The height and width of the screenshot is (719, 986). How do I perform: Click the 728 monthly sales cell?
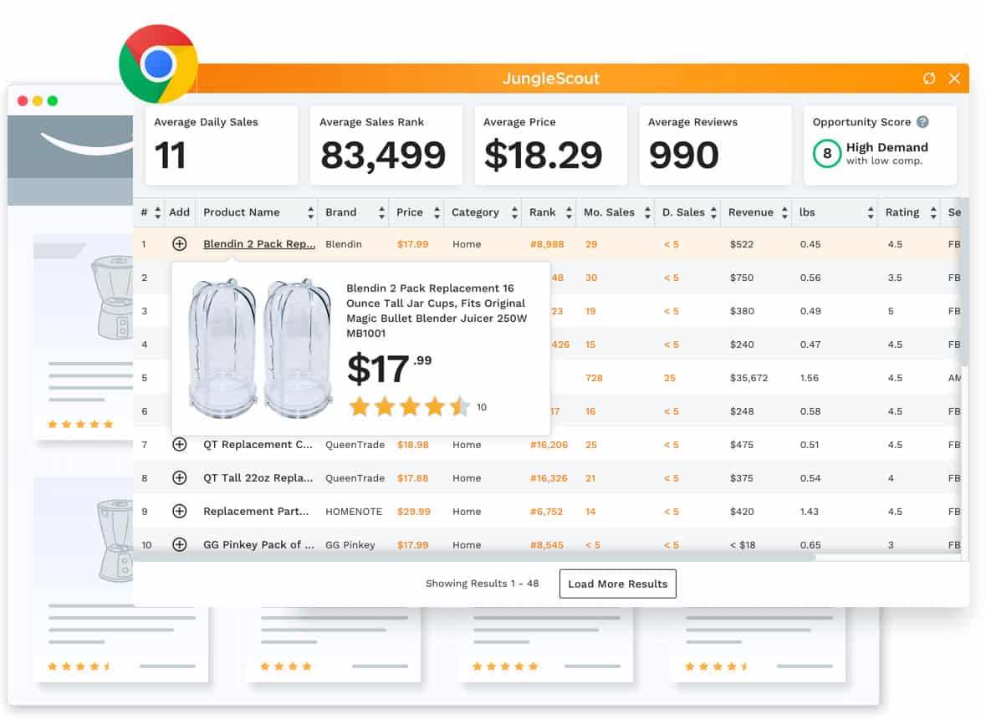click(x=594, y=378)
